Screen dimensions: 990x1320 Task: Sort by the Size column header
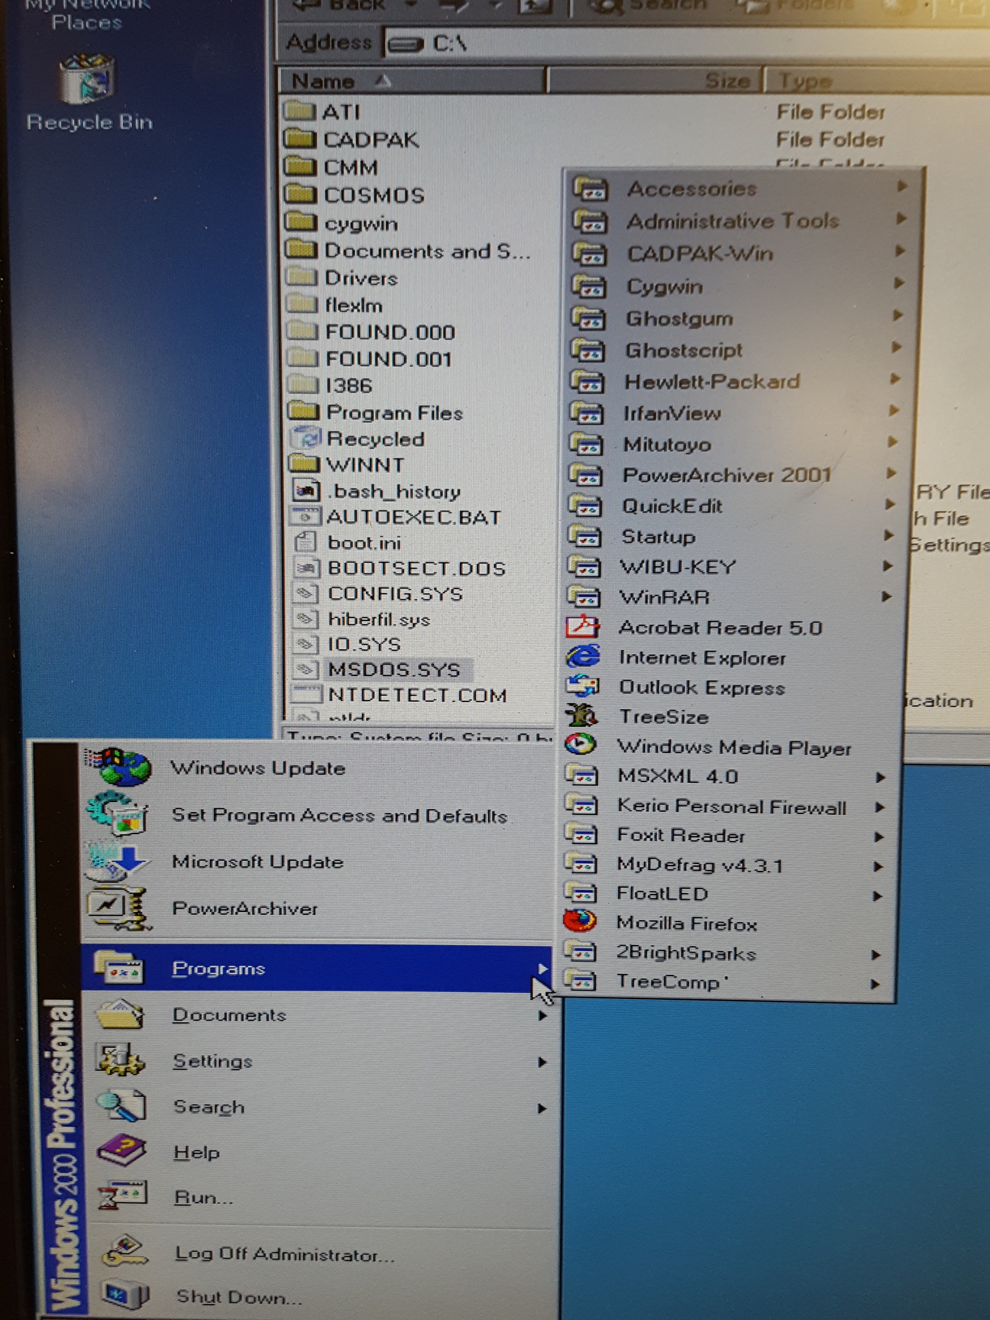[x=655, y=80]
